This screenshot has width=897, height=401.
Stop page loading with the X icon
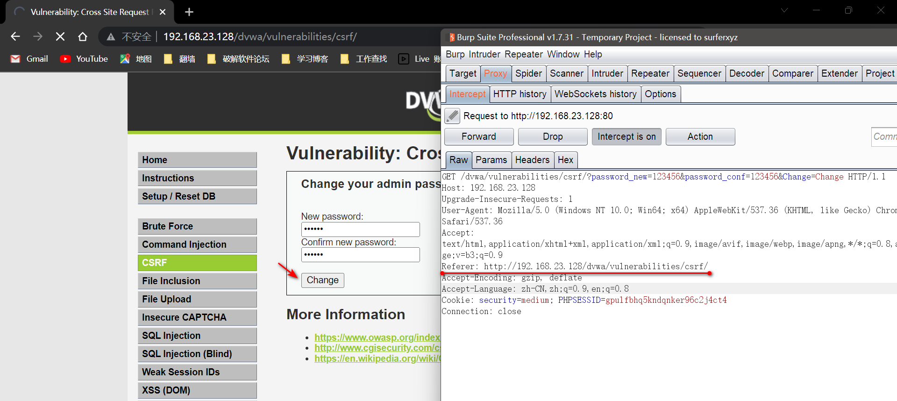pos(60,36)
